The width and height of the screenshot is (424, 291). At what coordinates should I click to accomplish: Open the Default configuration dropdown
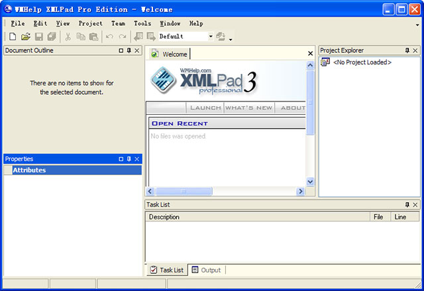point(211,36)
